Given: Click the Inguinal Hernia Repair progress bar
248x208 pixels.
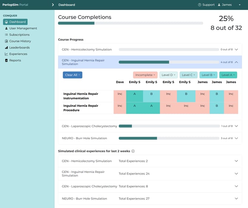Looking at the screenshot, I should (x=169, y=62).
